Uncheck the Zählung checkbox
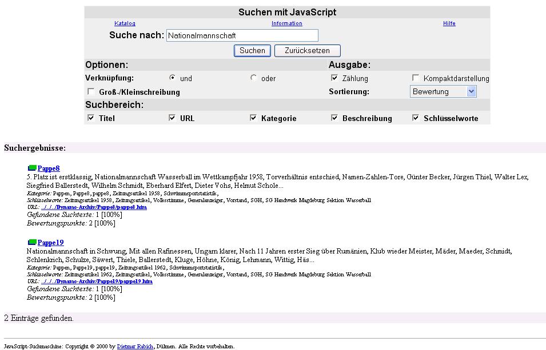546x350 pixels. coord(334,78)
